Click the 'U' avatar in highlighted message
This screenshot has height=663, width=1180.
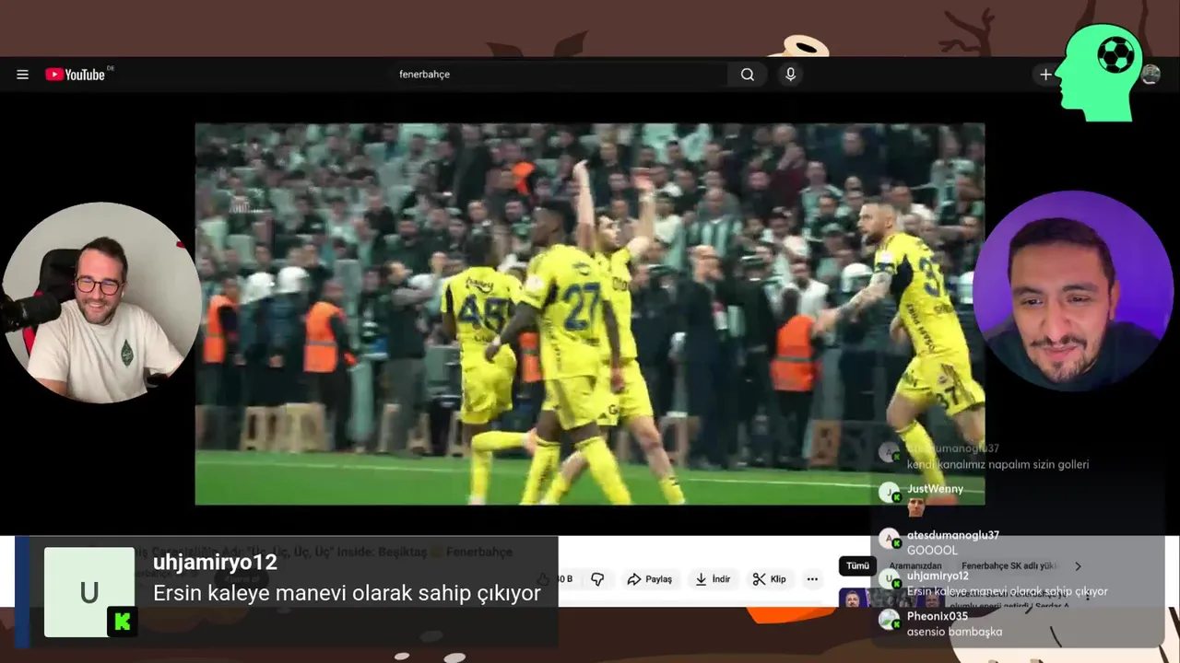[89, 592]
